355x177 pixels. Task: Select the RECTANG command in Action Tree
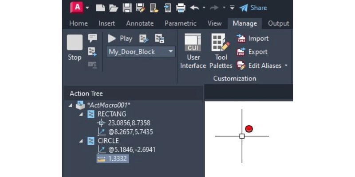click(112, 114)
